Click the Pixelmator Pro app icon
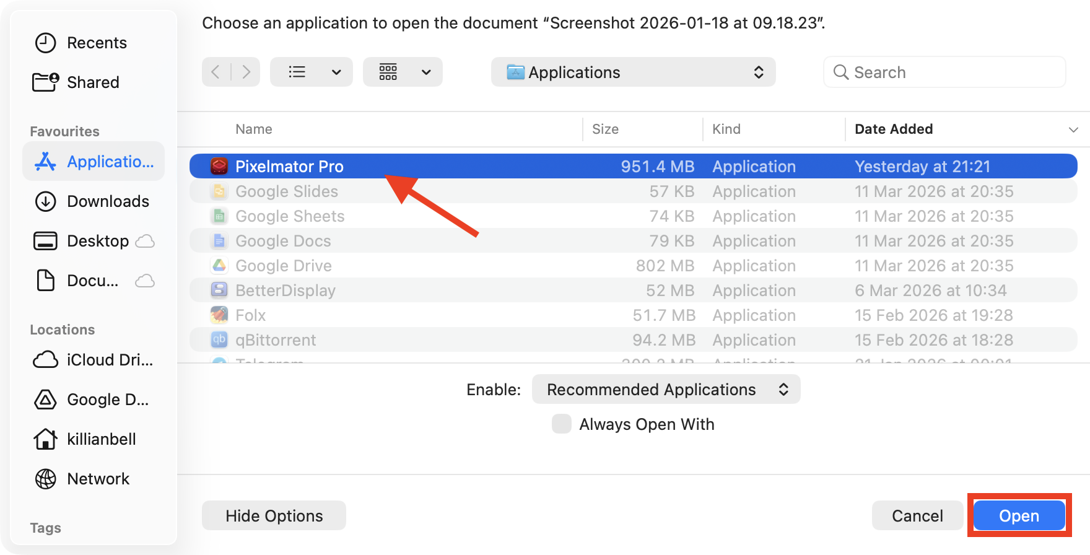This screenshot has width=1090, height=555. point(219,166)
